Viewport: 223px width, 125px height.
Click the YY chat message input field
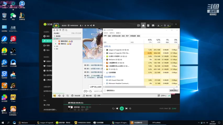coord(98,91)
